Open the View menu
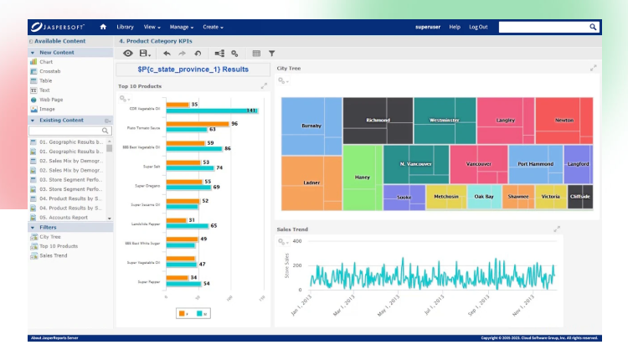The image size is (628, 360). click(x=152, y=27)
